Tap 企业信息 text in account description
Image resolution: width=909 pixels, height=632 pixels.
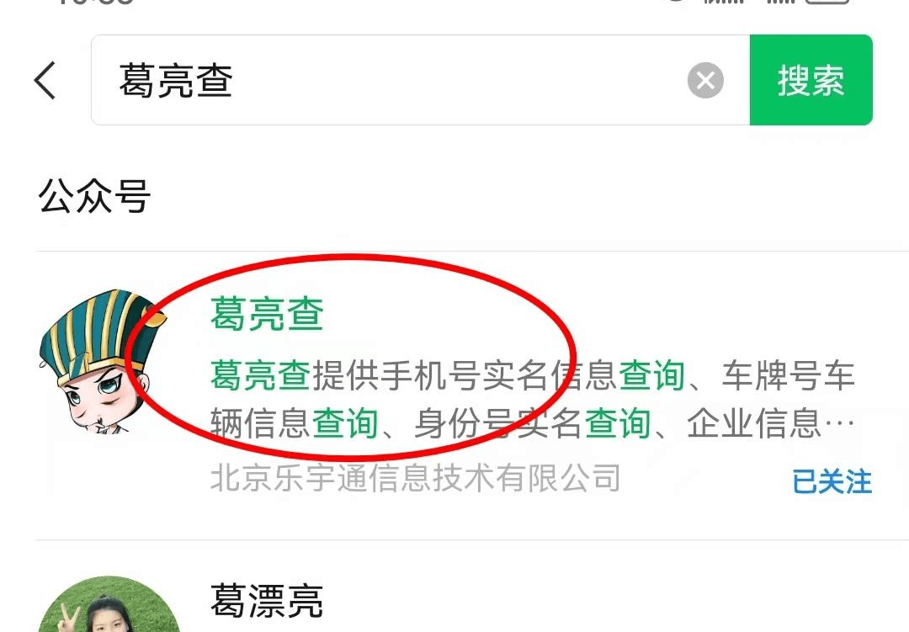[753, 424]
